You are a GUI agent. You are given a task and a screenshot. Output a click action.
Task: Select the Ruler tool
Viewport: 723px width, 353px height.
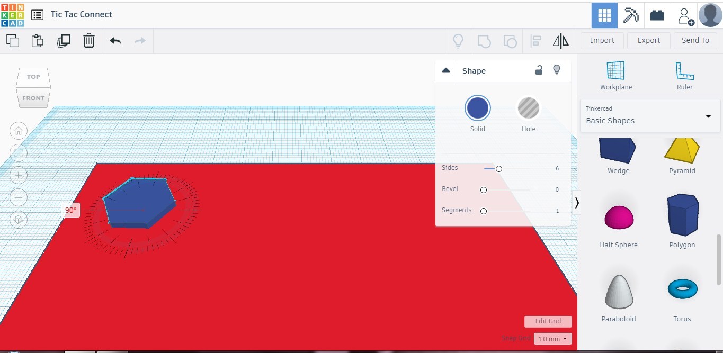tap(684, 74)
